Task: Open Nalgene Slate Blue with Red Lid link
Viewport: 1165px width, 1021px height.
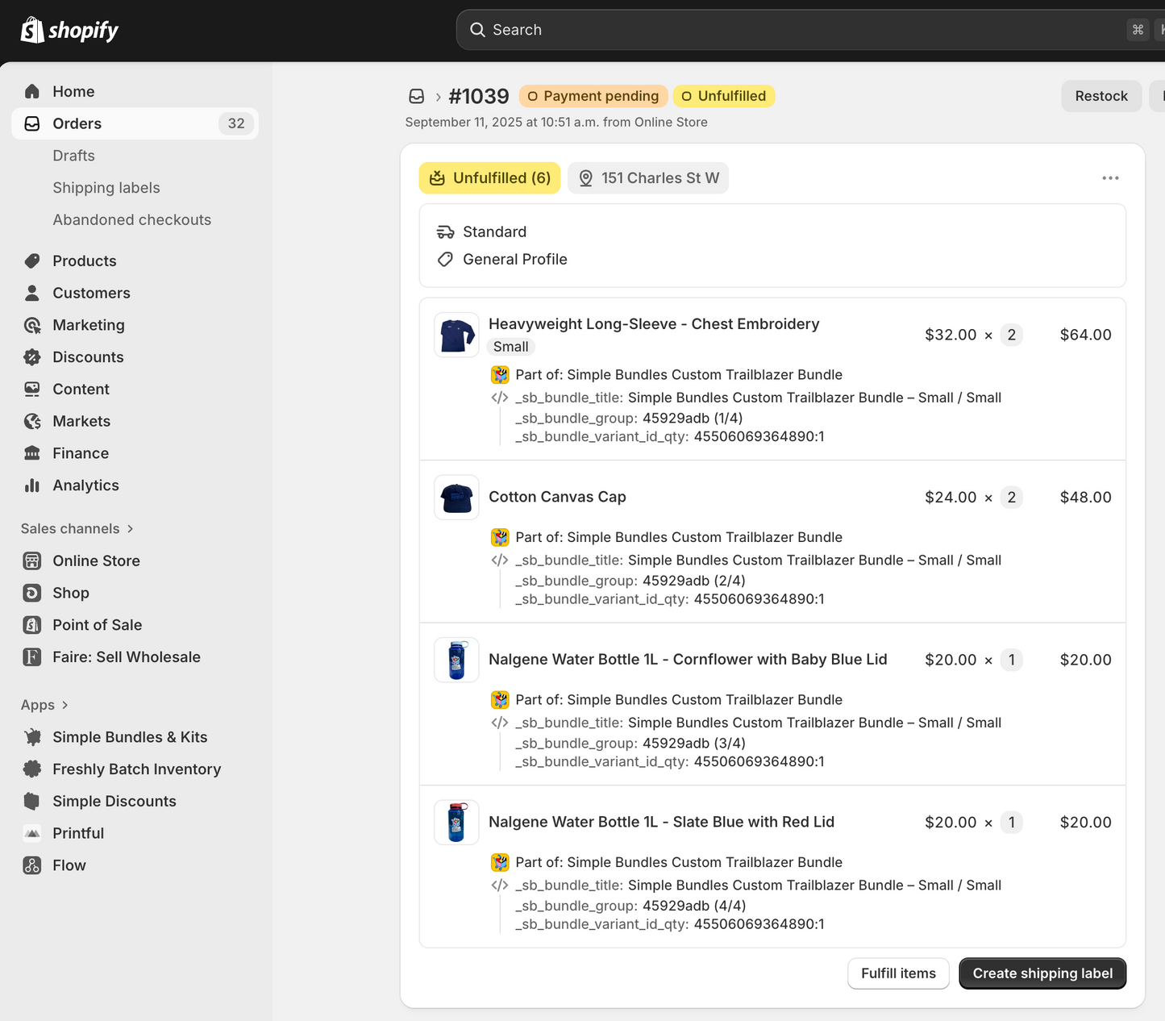Action: point(661,822)
